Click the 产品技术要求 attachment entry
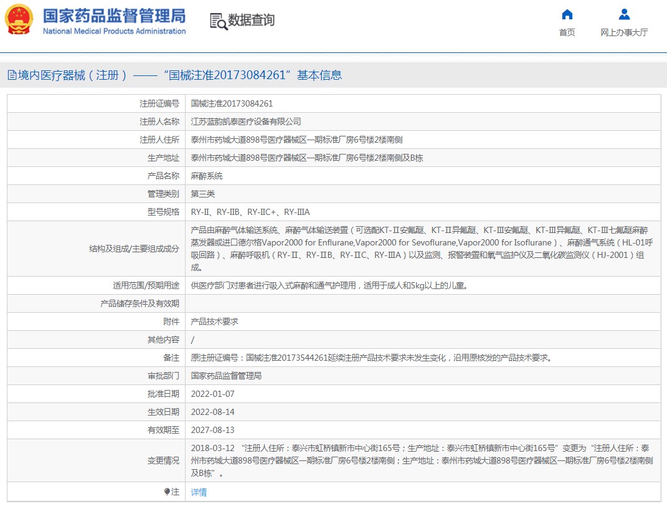 [x=212, y=321]
